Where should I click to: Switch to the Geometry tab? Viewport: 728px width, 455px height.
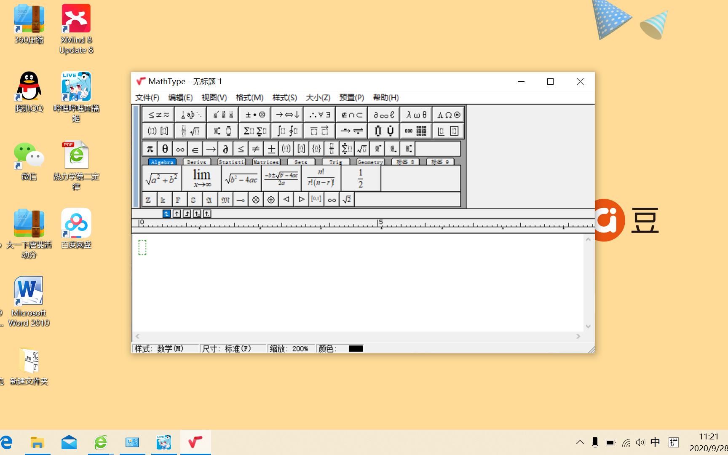[370, 162]
